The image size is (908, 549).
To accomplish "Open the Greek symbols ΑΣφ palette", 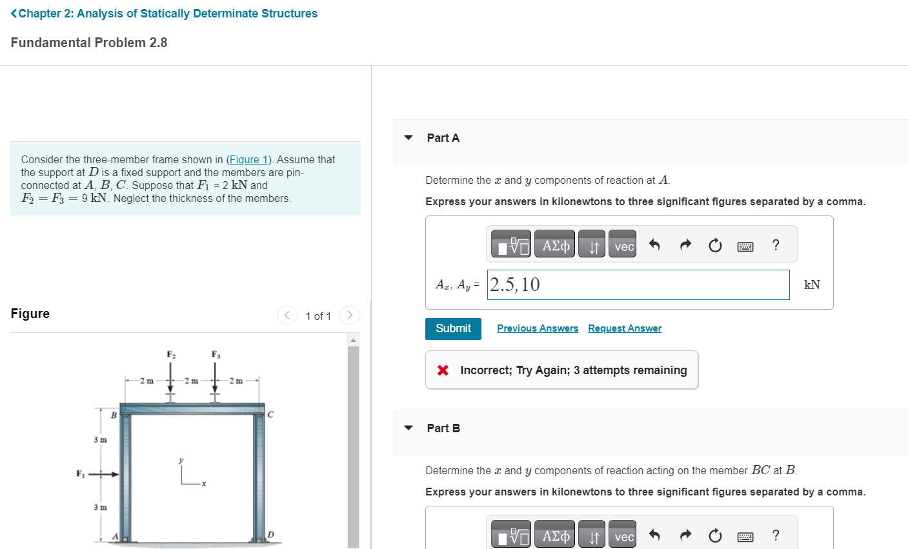I will (554, 244).
